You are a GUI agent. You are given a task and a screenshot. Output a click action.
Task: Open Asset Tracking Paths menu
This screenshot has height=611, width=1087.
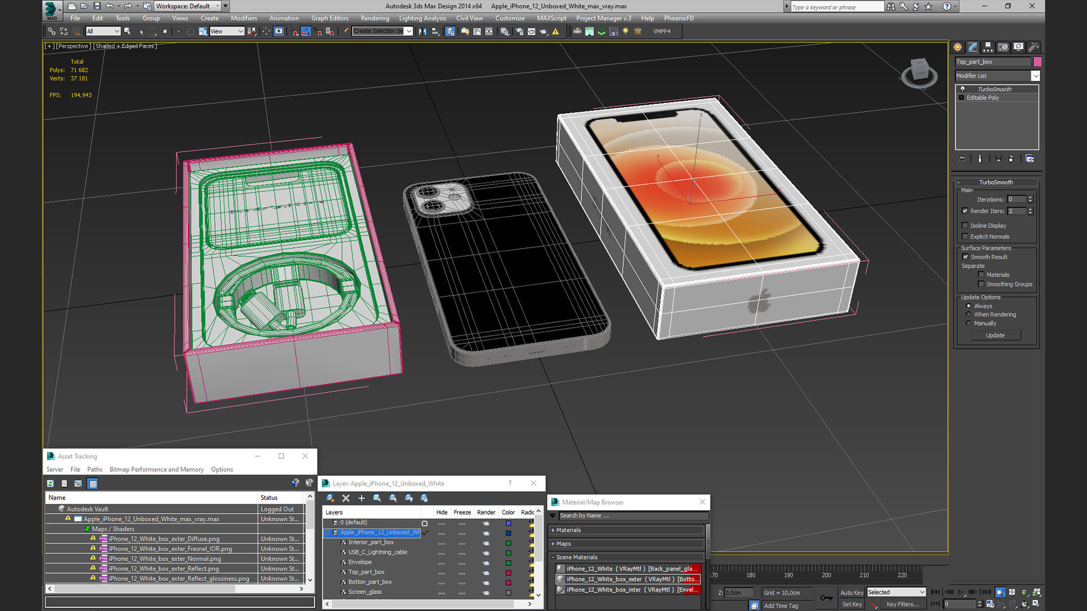(95, 470)
